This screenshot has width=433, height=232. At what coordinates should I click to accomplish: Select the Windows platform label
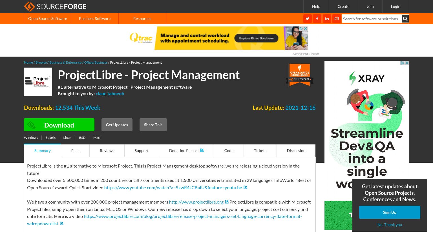click(x=31, y=138)
